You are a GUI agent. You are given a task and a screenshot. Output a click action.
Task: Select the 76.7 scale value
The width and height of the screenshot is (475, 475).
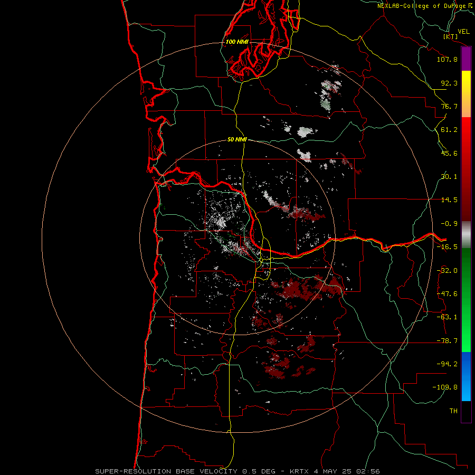pos(449,106)
